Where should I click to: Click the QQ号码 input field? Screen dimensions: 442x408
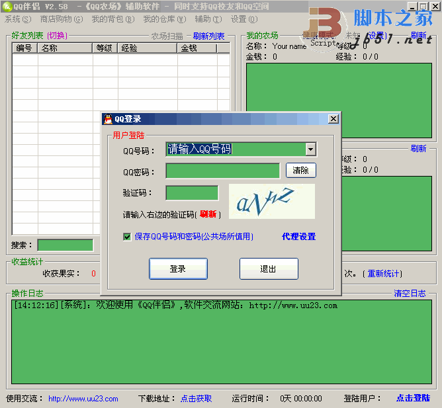[x=236, y=149]
